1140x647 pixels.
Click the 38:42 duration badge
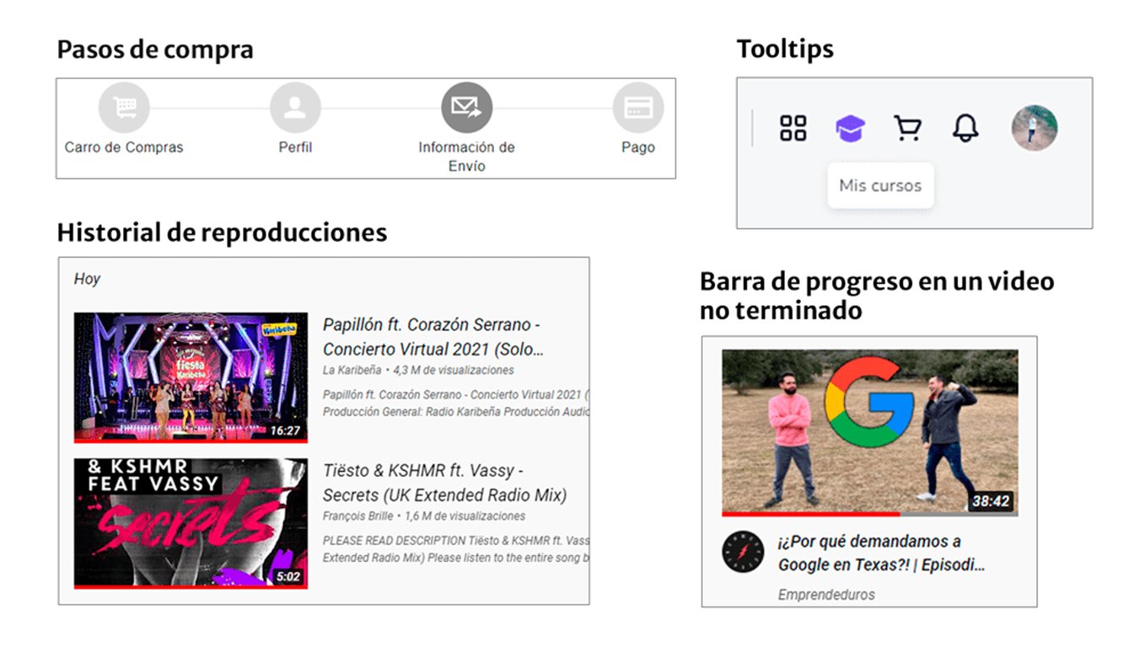coord(991,501)
